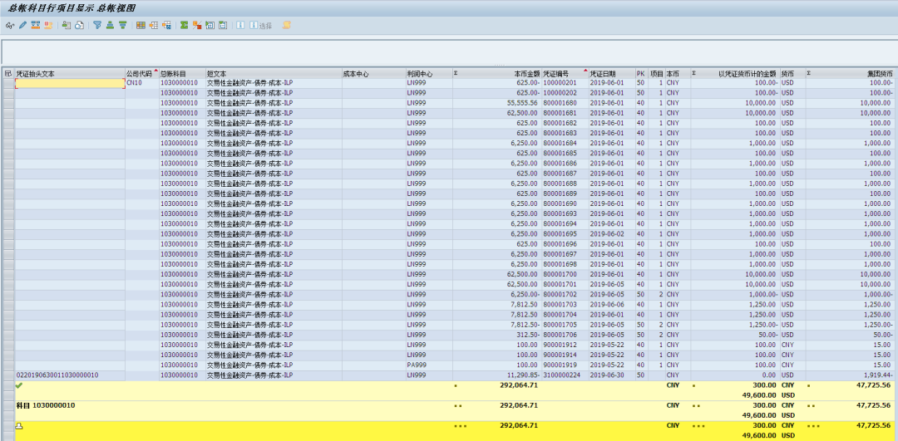The image size is (898, 441).
Task: Collapse double-dot subtotal under 本币金额
Action: (x=458, y=405)
